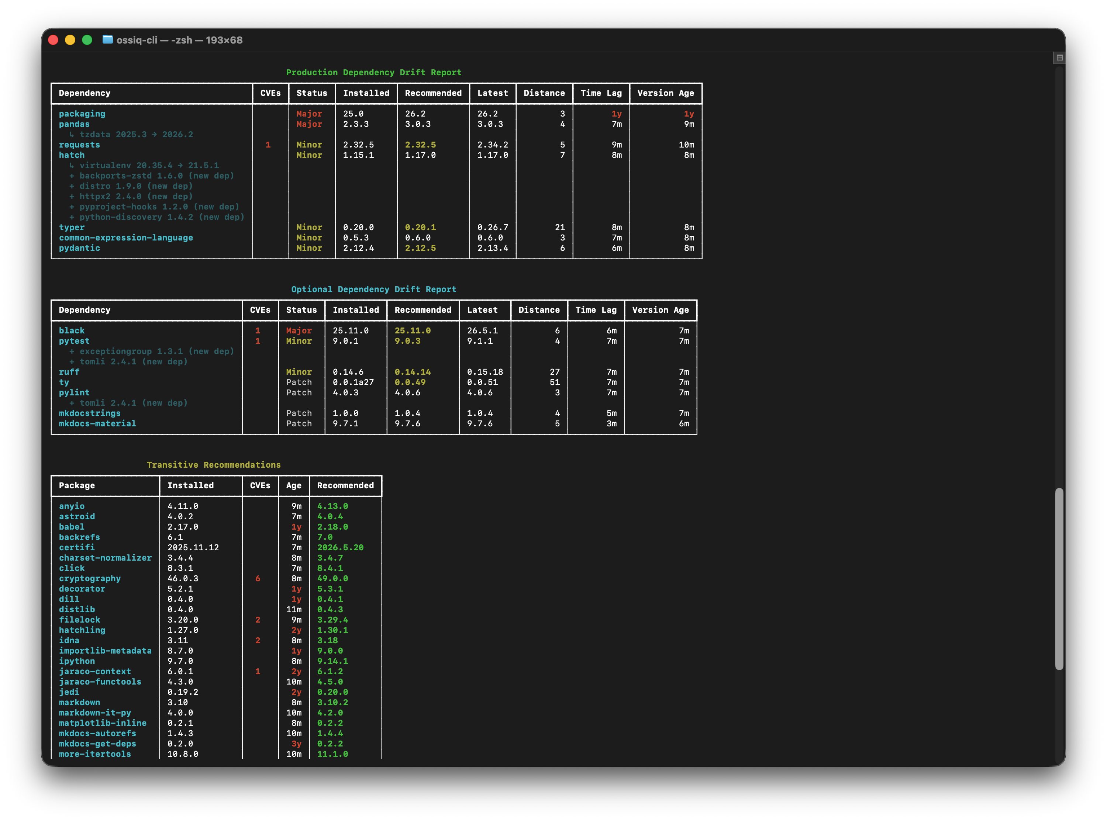Click the window title 'ossiq-cli — -zsh — 193×68'
The height and width of the screenshot is (821, 1107).
tap(179, 40)
